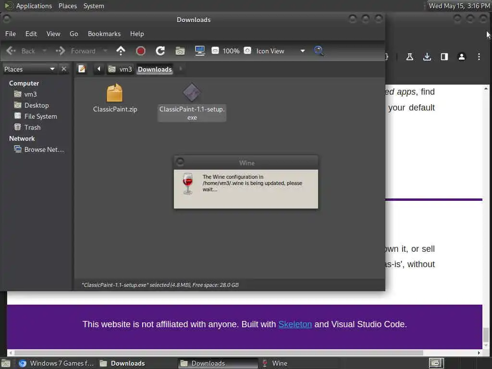
Task: Open Computer via the monitor toolbar icon
Action: 200,51
